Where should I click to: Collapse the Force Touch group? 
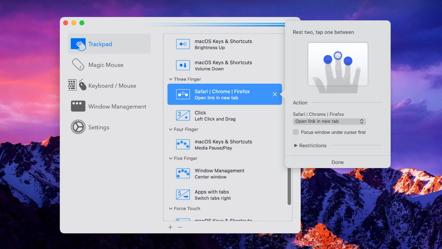coord(171,209)
